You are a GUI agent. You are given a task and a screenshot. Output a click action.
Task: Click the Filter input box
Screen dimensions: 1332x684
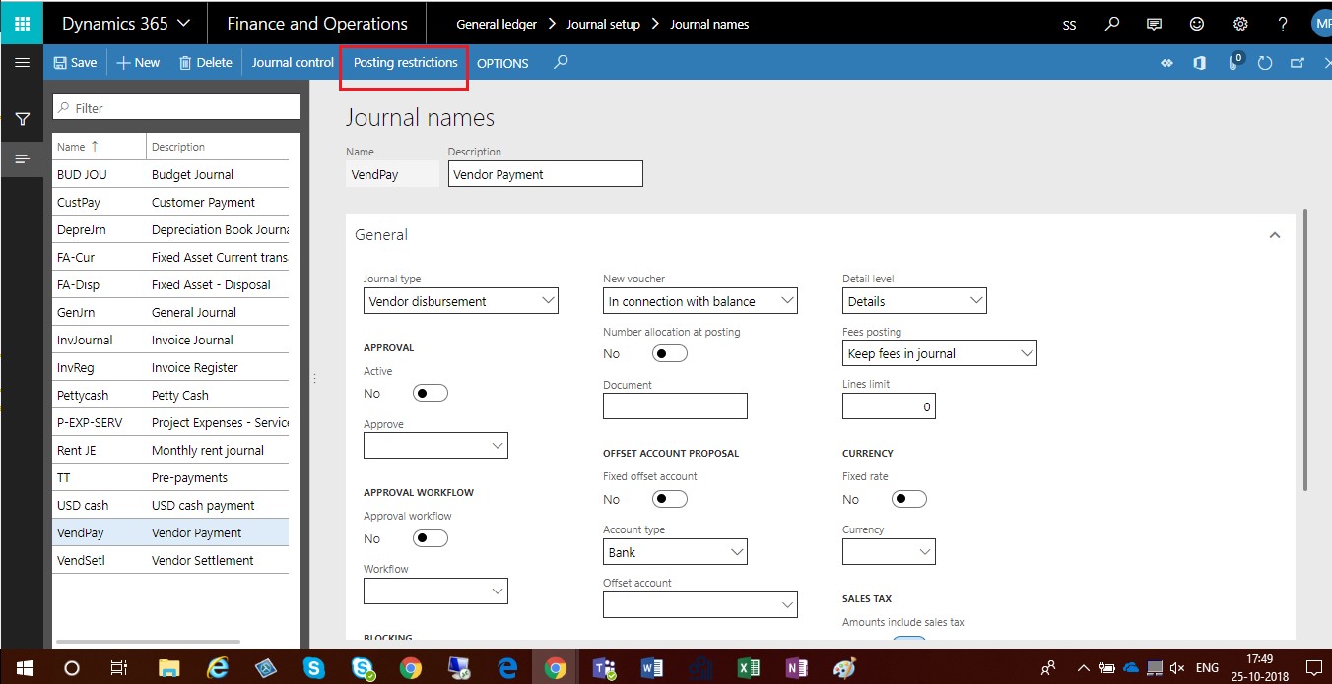(176, 107)
